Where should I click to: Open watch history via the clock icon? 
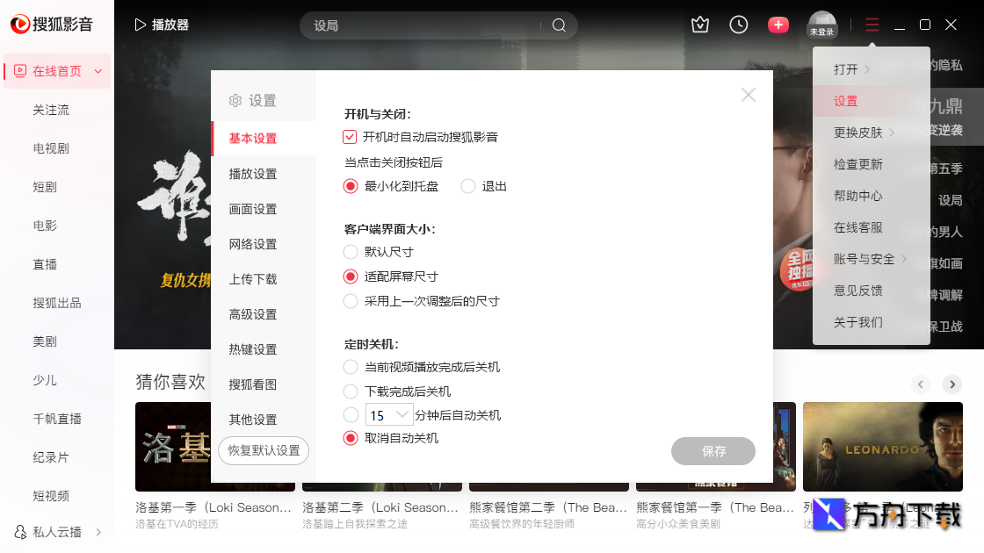click(739, 25)
